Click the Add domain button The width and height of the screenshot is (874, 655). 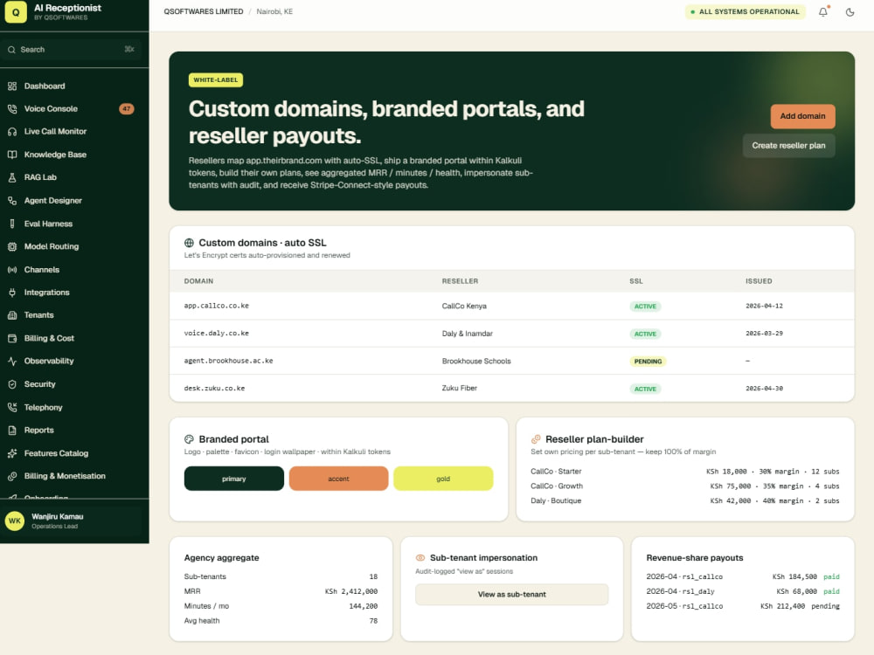pyautogui.click(x=802, y=116)
